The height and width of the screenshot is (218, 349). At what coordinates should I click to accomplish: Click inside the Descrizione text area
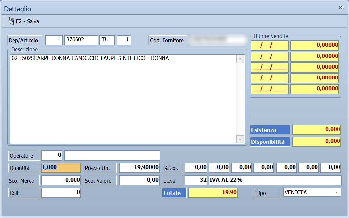coord(123,99)
